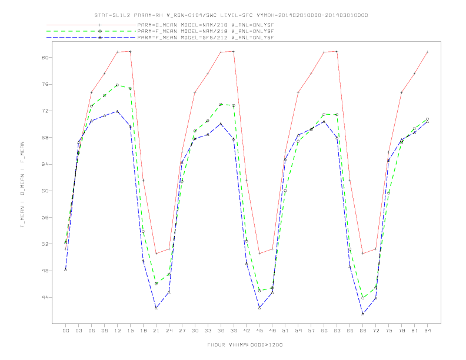Click the x-axis hour label 69
Image resolution: width=466 pixels, height=360 pixels.
(363, 331)
